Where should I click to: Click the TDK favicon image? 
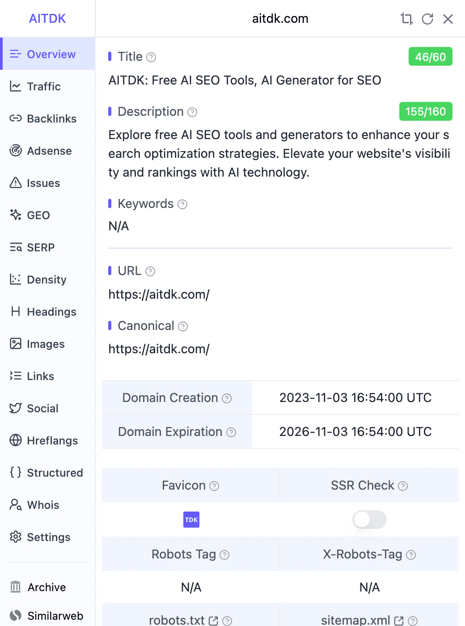[x=191, y=520]
